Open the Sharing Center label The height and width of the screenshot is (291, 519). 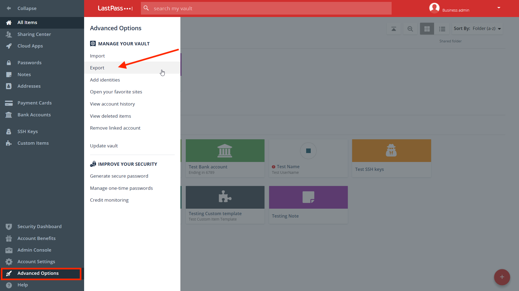[34, 34]
